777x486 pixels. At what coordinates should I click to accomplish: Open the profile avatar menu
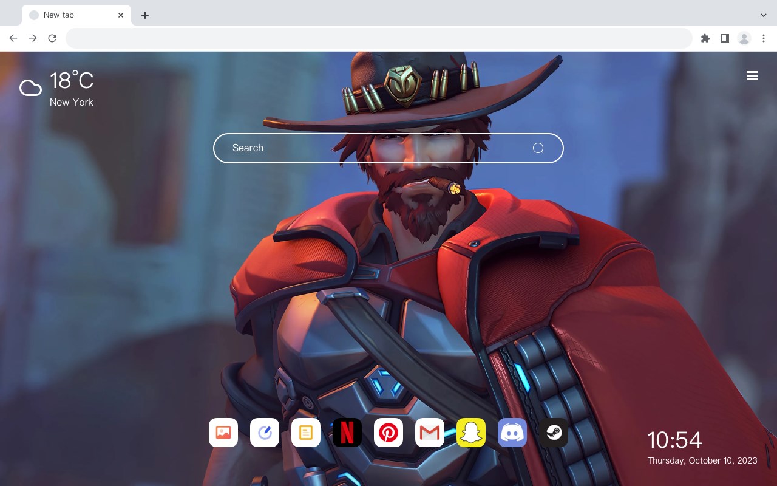coord(744,38)
